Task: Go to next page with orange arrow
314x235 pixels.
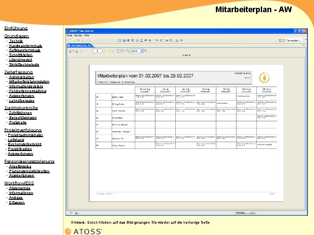Action: pos(104,51)
